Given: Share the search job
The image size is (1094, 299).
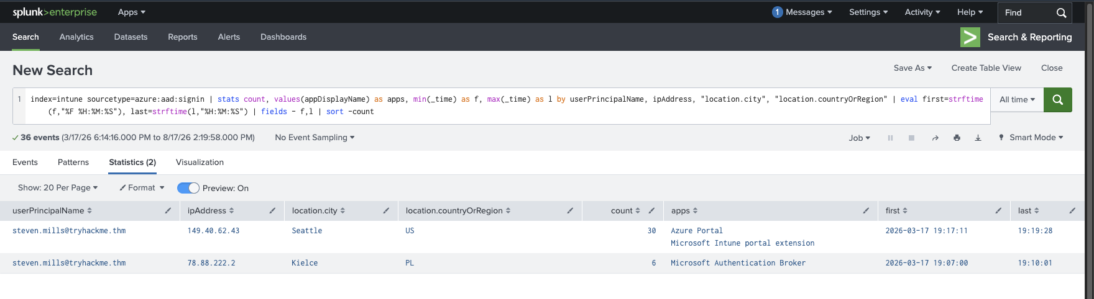Looking at the screenshot, I should click(935, 138).
